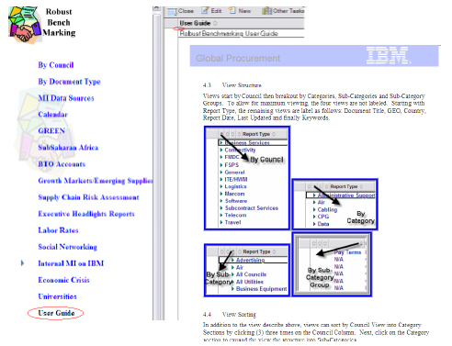Screen dimensions: 452x346
Task: Sort by the User Guide column header
Action: [x=198, y=23]
